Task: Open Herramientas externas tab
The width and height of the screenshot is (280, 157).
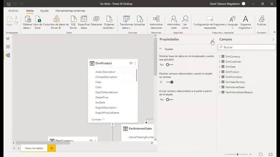Action: pyautogui.click(x=70, y=10)
